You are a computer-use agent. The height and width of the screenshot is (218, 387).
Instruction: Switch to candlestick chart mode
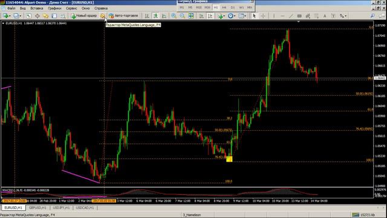click(x=155, y=16)
